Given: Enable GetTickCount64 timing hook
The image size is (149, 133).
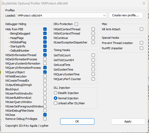Looking at the screenshot, I should [x=93, y=60].
